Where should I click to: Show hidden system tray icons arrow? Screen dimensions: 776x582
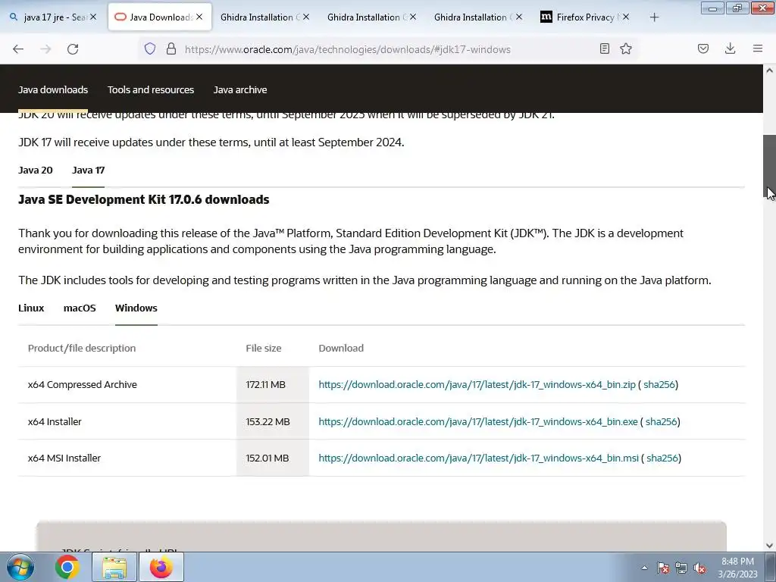(x=644, y=568)
